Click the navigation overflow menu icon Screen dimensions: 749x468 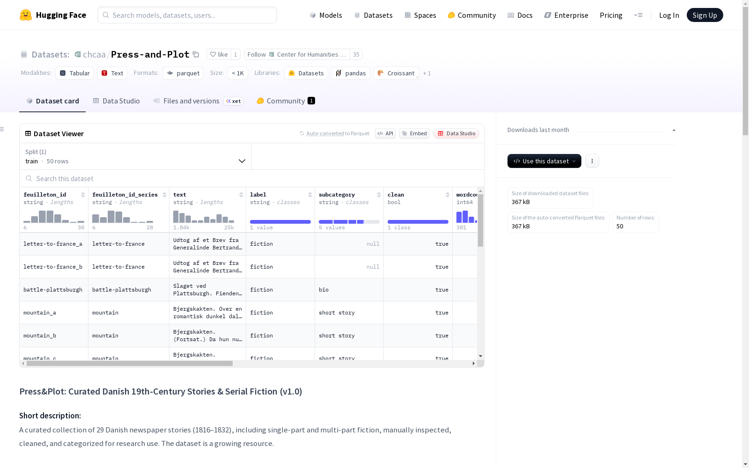click(638, 15)
